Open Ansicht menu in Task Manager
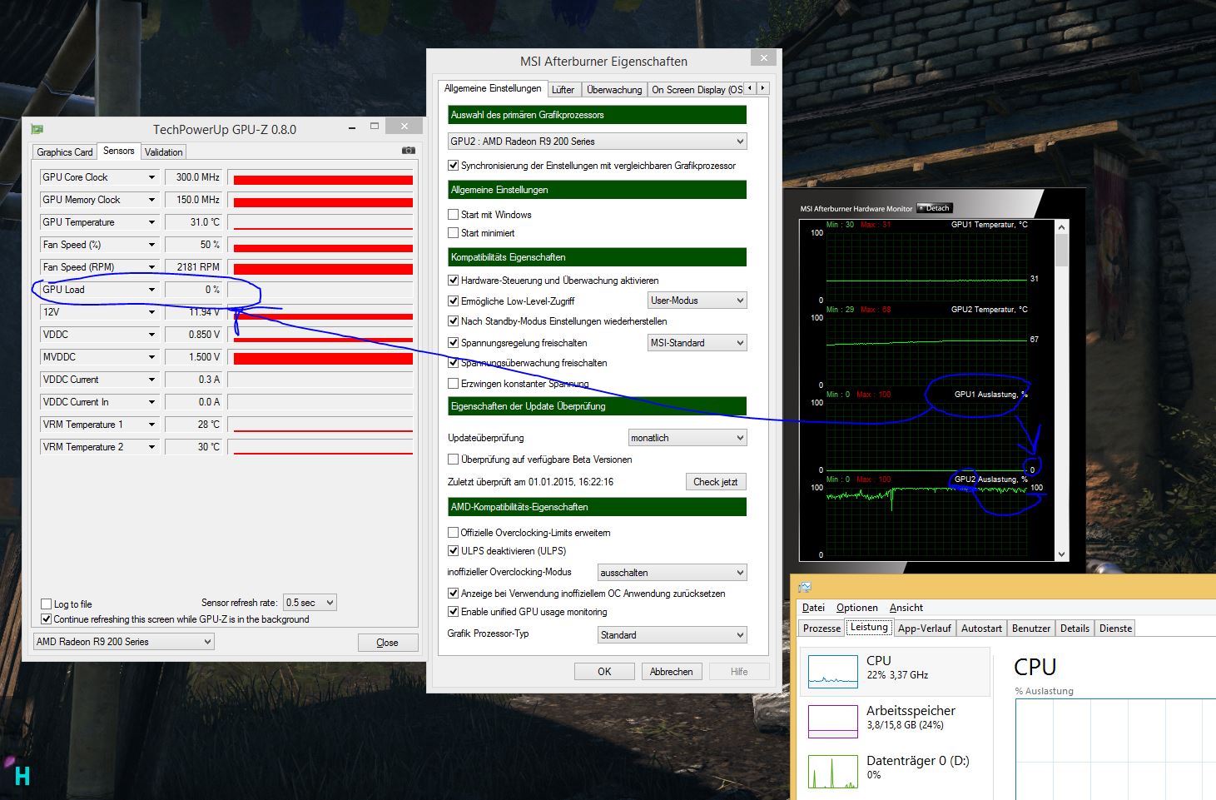This screenshot has height=800, width=1216. click(x=906, y=608)
